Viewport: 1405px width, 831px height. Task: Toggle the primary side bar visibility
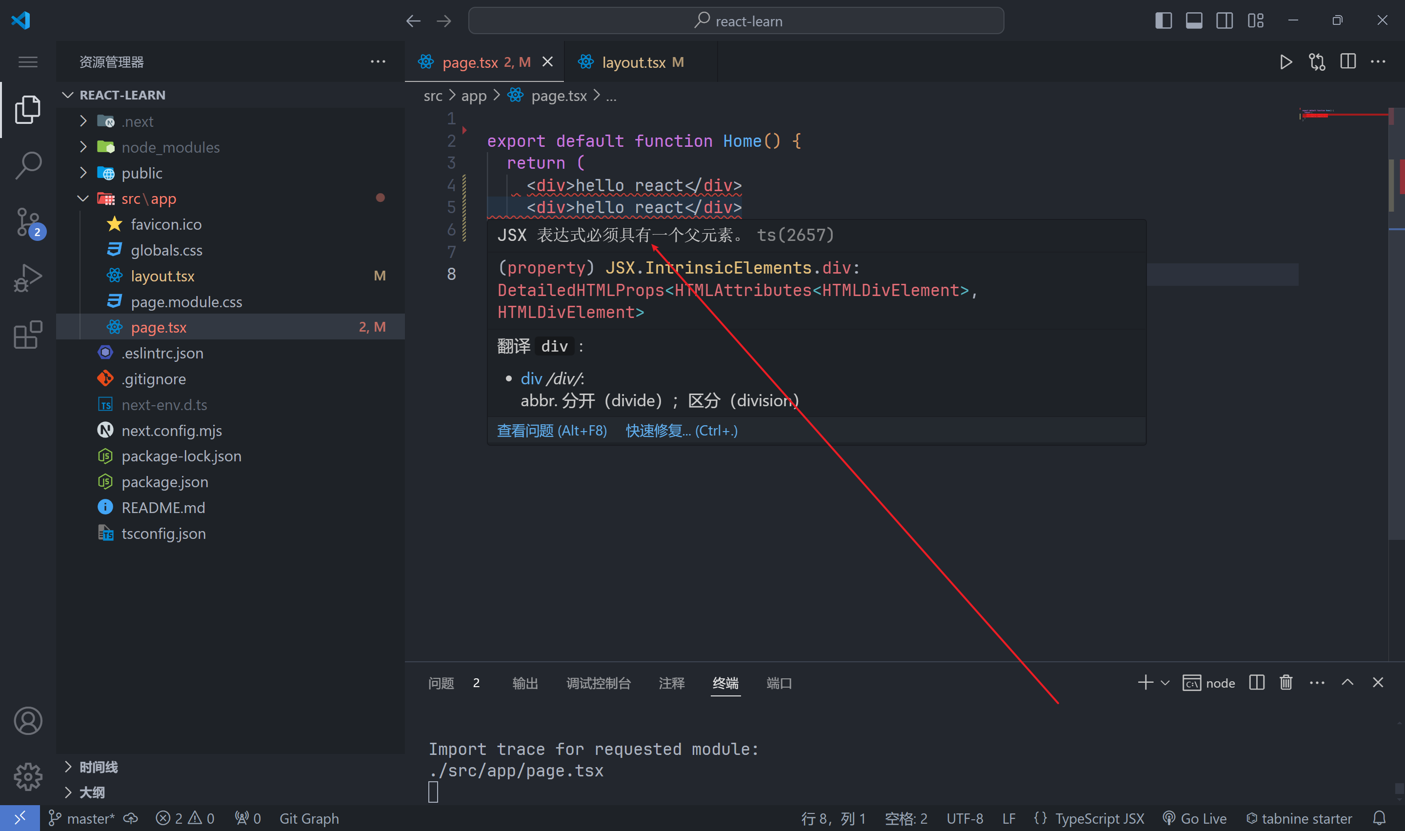point(1163,20)
